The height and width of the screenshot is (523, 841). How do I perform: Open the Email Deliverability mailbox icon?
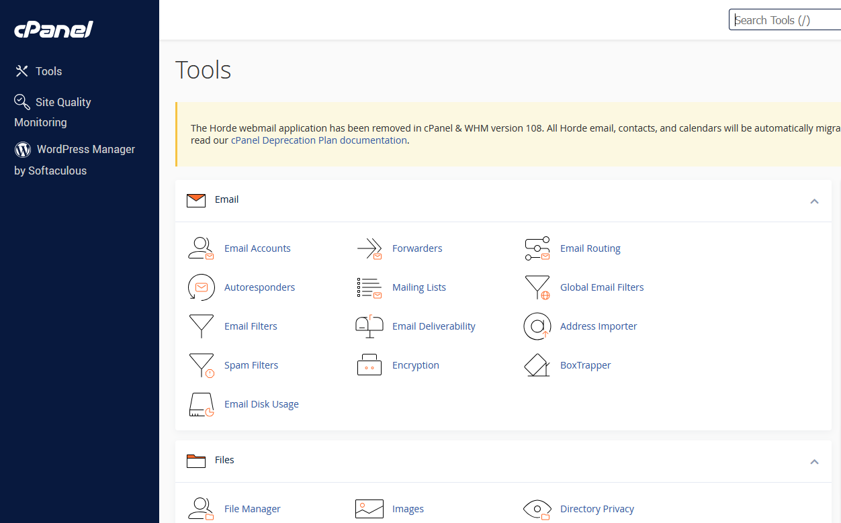pyautogui.click(x=369, y=326)
